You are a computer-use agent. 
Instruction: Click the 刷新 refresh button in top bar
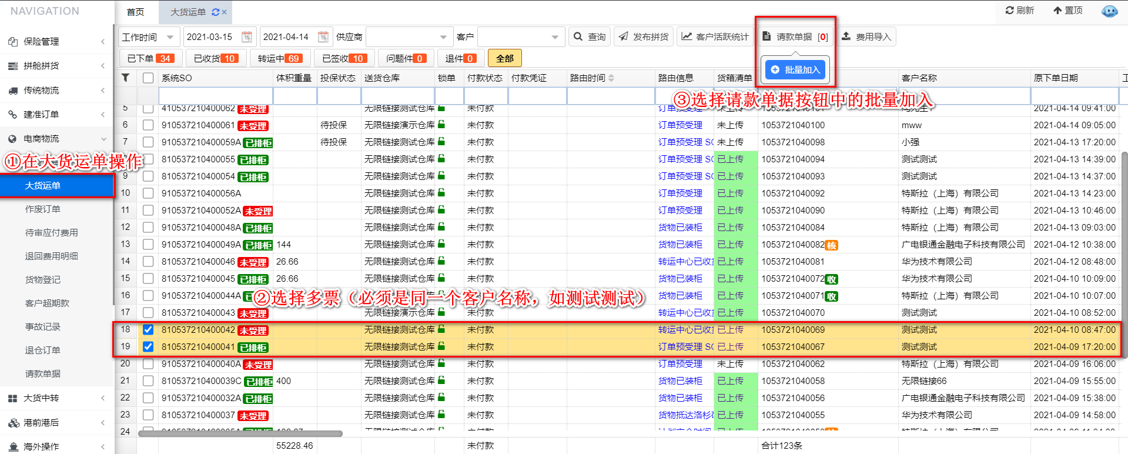[x=1020, y=11]
